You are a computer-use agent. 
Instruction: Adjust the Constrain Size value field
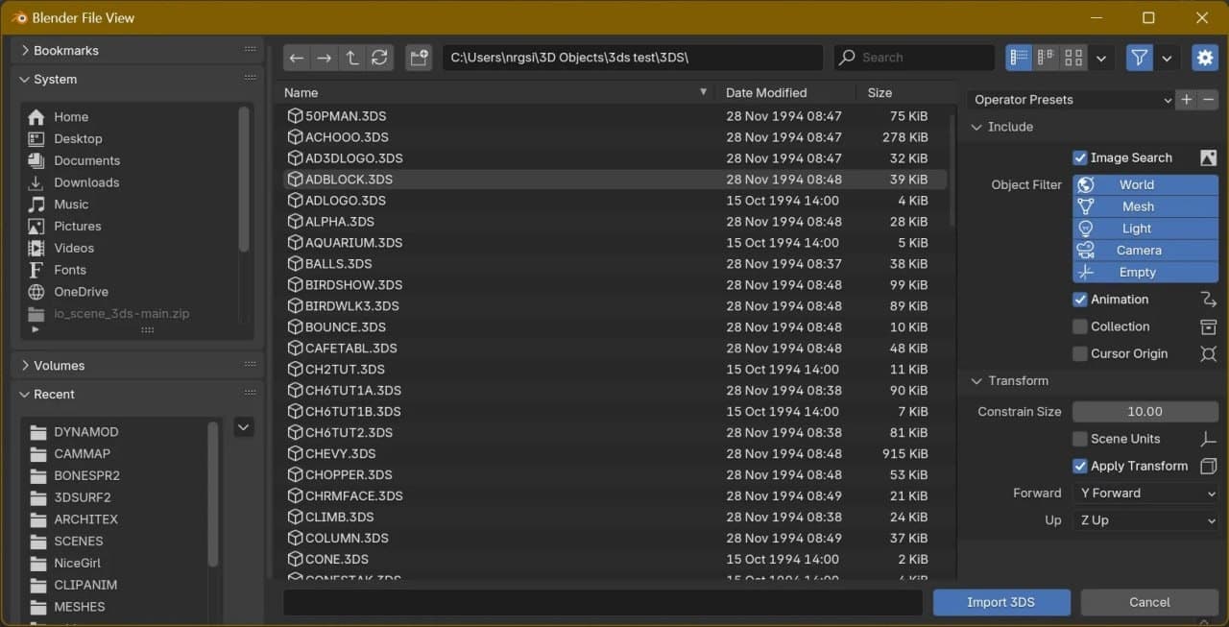(1145, 412)
